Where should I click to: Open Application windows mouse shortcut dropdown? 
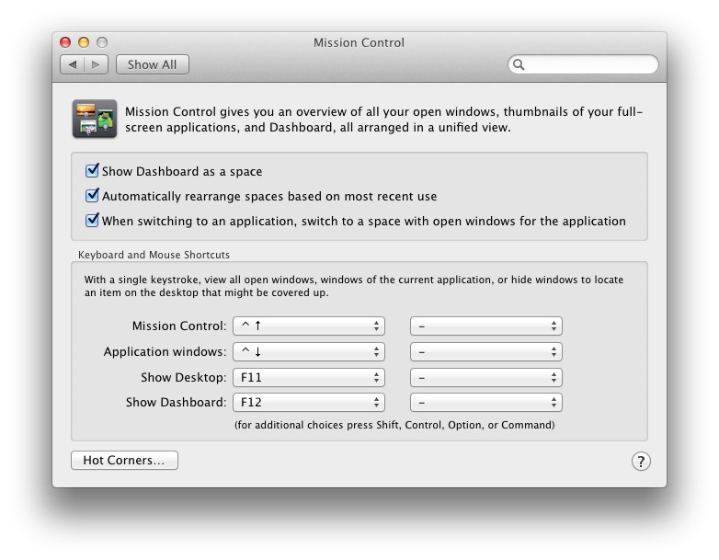pyautogui.click(x=486, y=352)
